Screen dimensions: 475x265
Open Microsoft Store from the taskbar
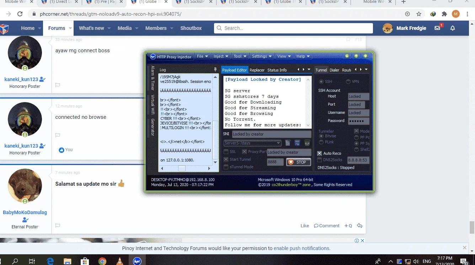(x=85, y=261)
